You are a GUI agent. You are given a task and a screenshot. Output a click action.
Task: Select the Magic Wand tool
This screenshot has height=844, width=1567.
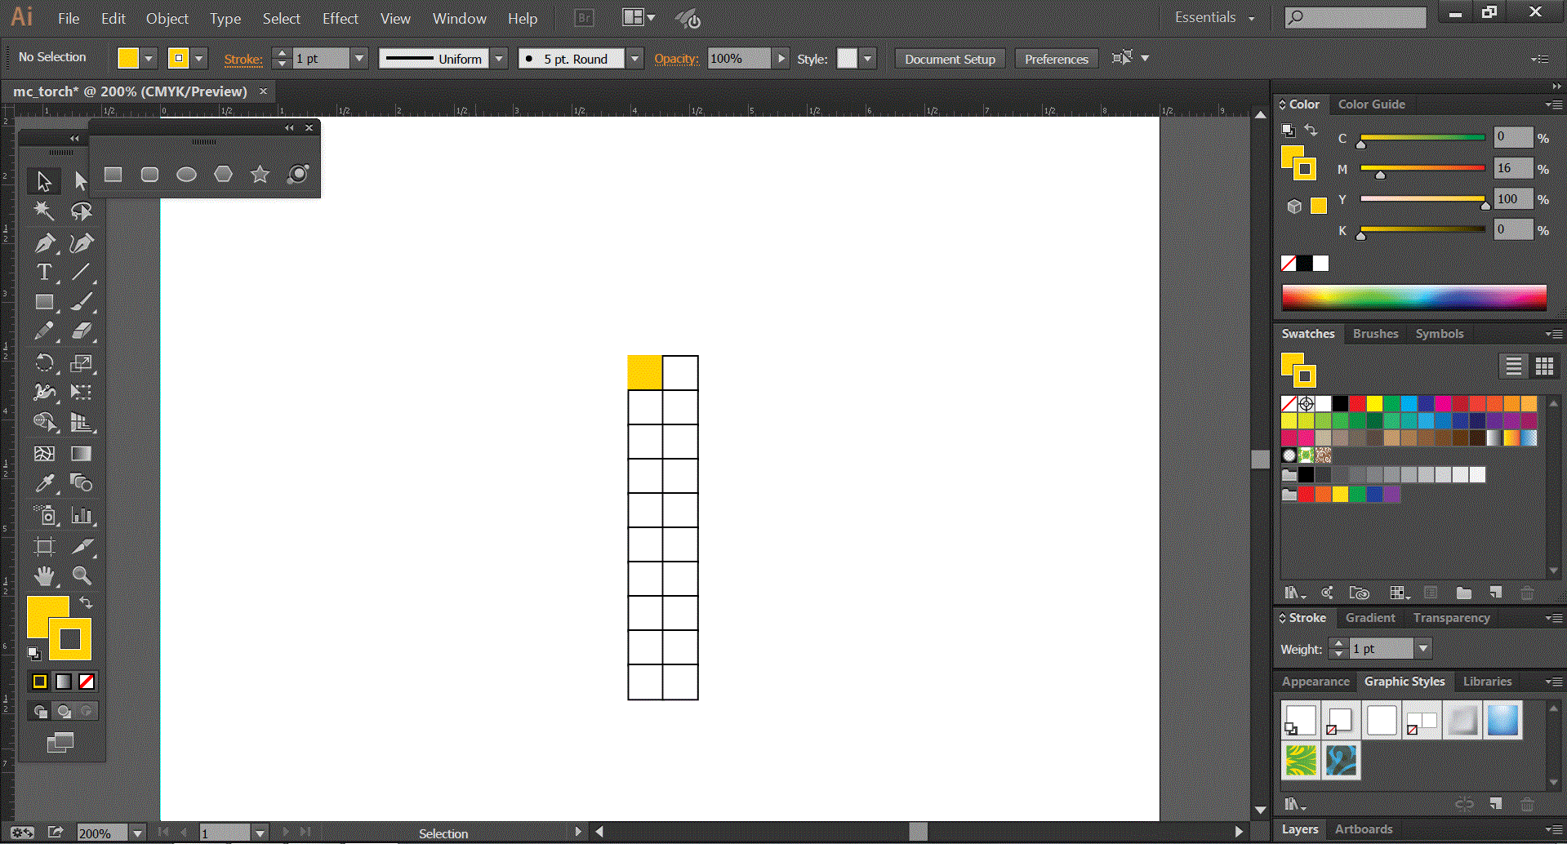point(44,211)
